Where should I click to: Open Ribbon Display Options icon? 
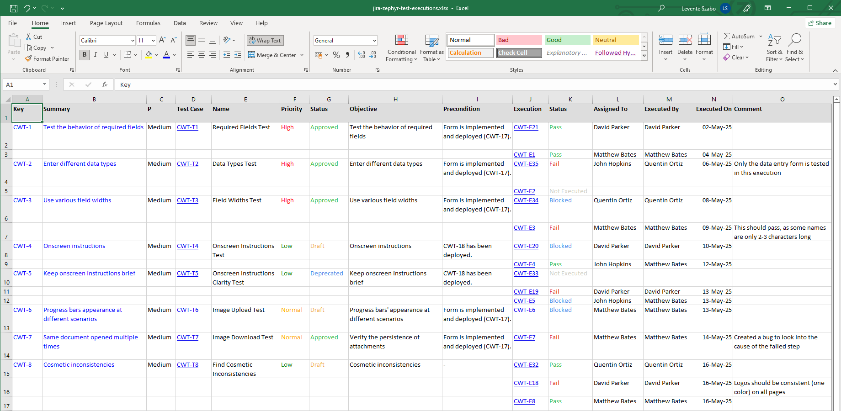(x=767, y=8)
